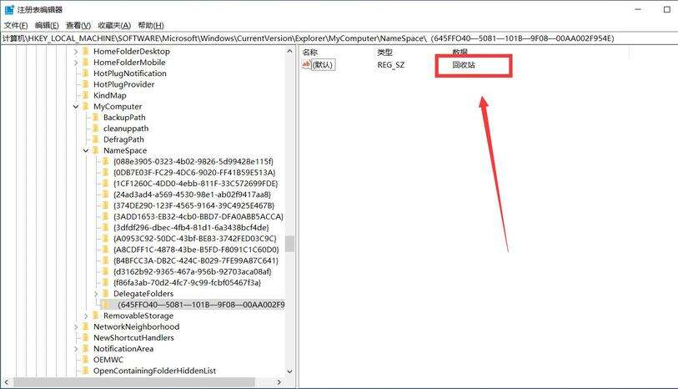Click folder icon of OEMWC key
The image size is (678, 389).
(x=86, y=360)
